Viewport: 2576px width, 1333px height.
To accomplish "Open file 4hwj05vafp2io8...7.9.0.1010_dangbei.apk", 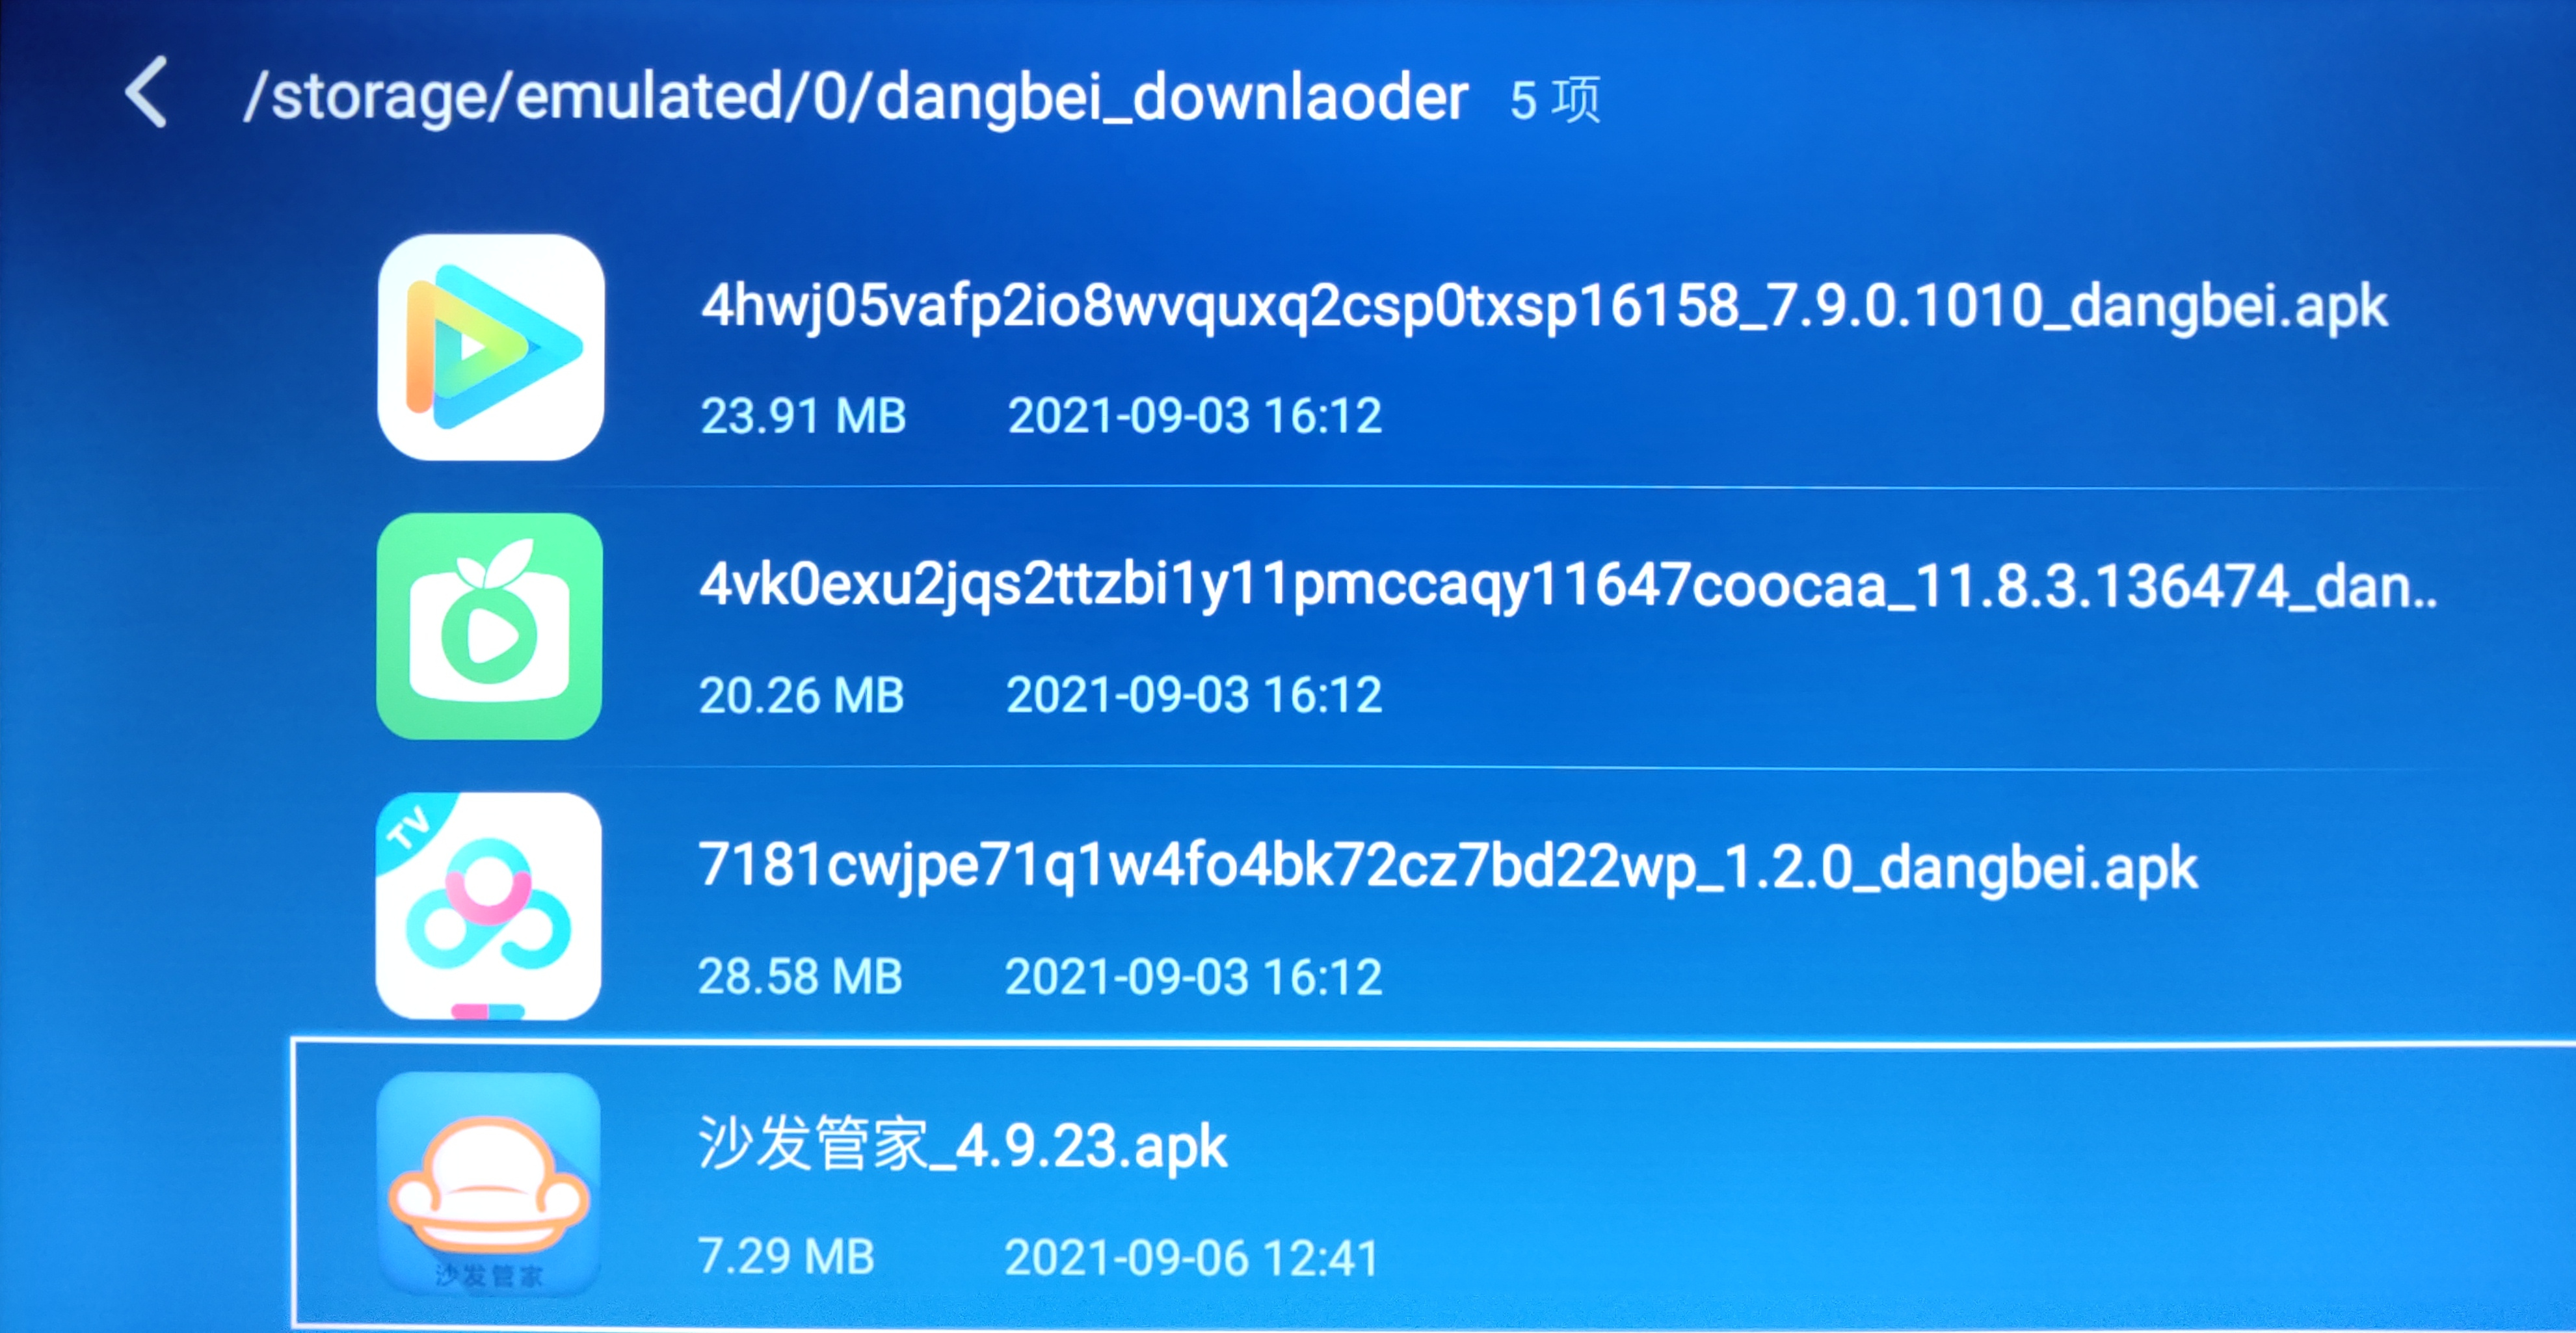I will [x=1543, y=306].
